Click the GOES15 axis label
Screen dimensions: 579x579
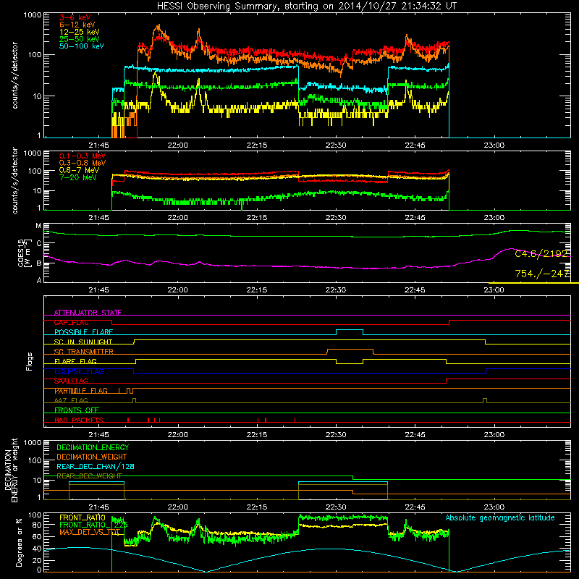click(x=25, y=253)
